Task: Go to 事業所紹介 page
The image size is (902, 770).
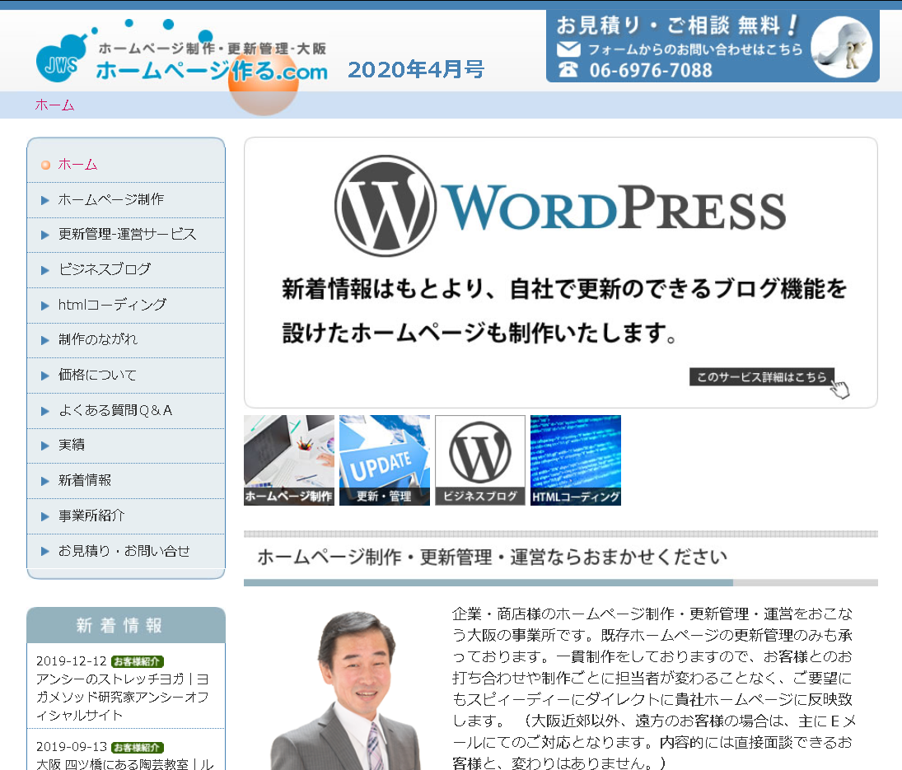Action: (x=126, y=516)
